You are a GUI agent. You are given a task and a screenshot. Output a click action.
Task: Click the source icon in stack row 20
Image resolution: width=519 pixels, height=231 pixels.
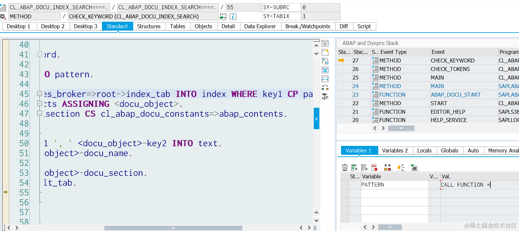[x=375, y=120]
